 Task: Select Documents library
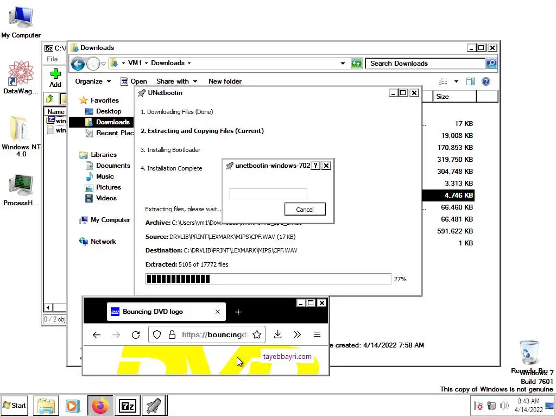pyautogui.click(x=108, y=166)
